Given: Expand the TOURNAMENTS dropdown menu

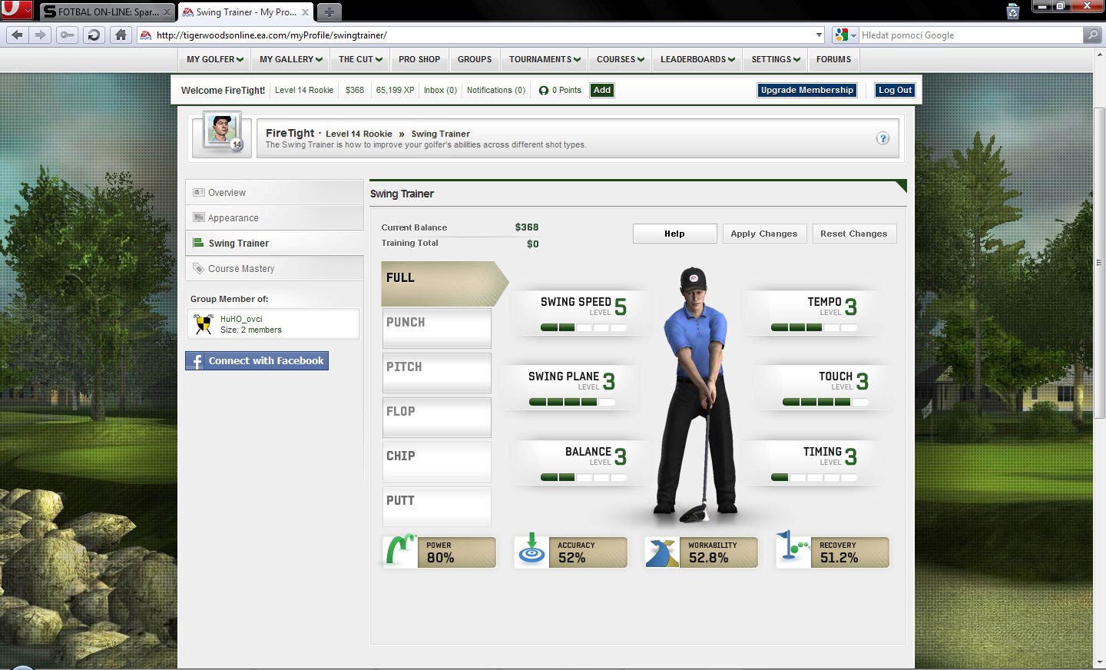Looking at the screenshot, I should coord(545,59).
